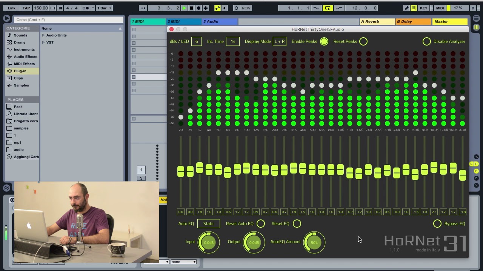Click the Arrangement Record button

click(x=198, y=8)
